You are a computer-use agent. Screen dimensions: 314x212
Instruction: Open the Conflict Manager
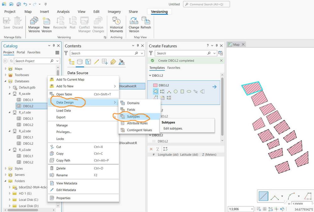click(84, 25)
